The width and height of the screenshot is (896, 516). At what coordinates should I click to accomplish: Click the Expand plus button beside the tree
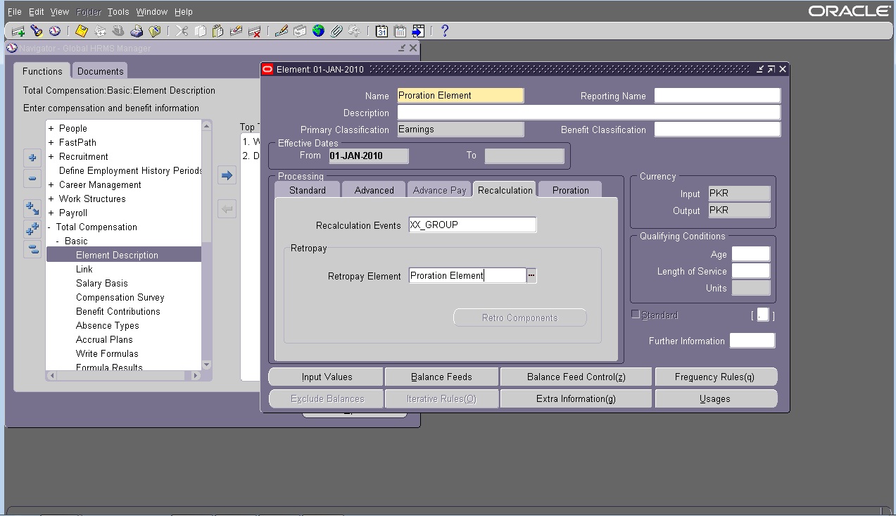(32, 158)
